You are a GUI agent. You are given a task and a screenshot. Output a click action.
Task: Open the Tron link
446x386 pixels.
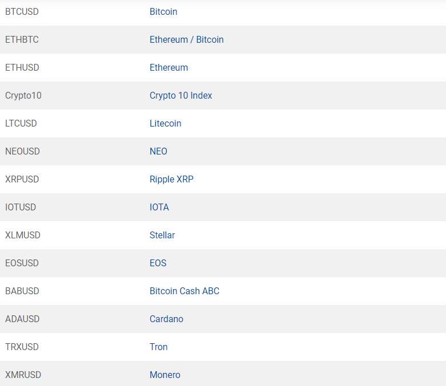tap(158, 347)
